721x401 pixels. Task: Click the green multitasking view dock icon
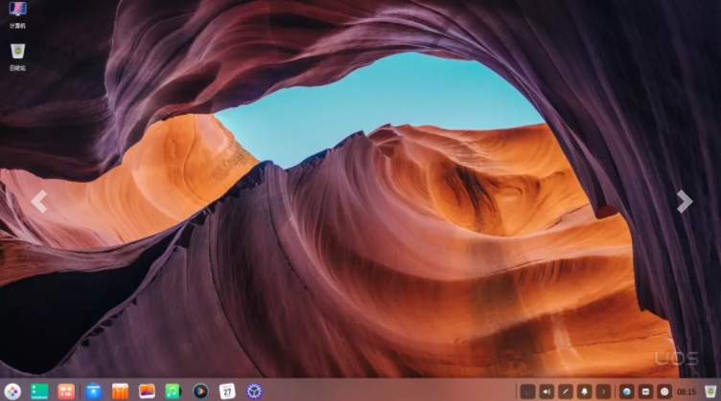click(39, 390)
